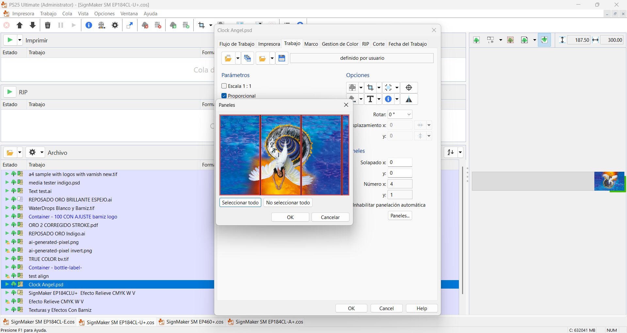627x333 pixels.
Task: Expand the sort order dropdown arrow
Action: [460, 152]
